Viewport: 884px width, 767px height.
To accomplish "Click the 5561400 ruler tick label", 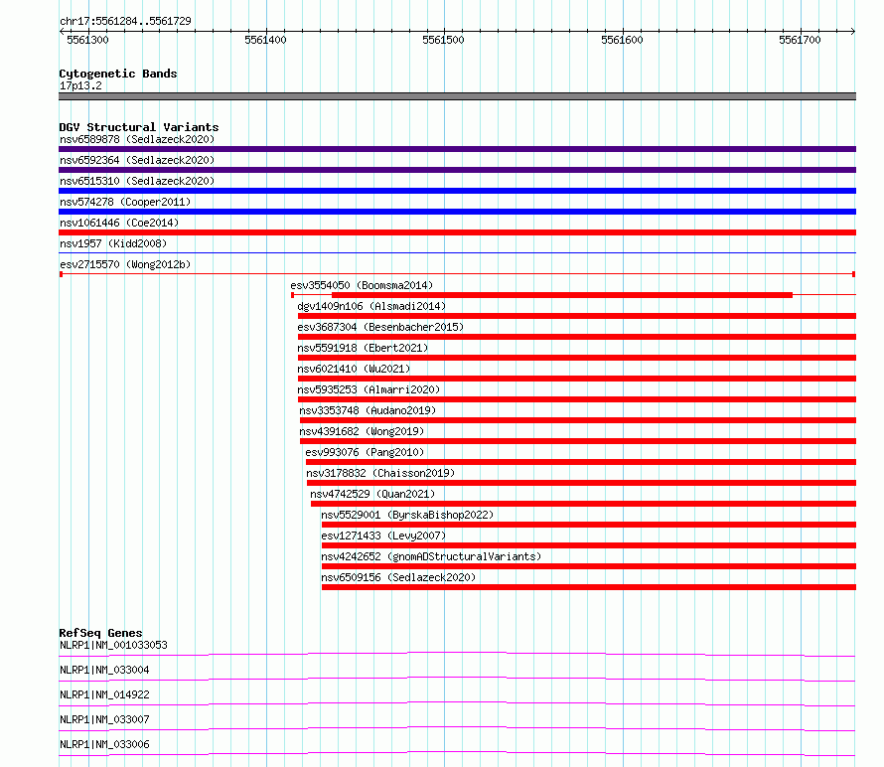I will (265, 40).
